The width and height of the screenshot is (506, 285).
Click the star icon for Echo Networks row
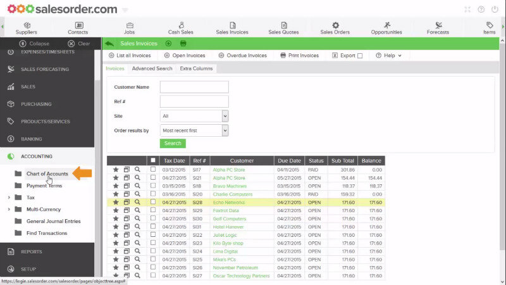(116, 202)
